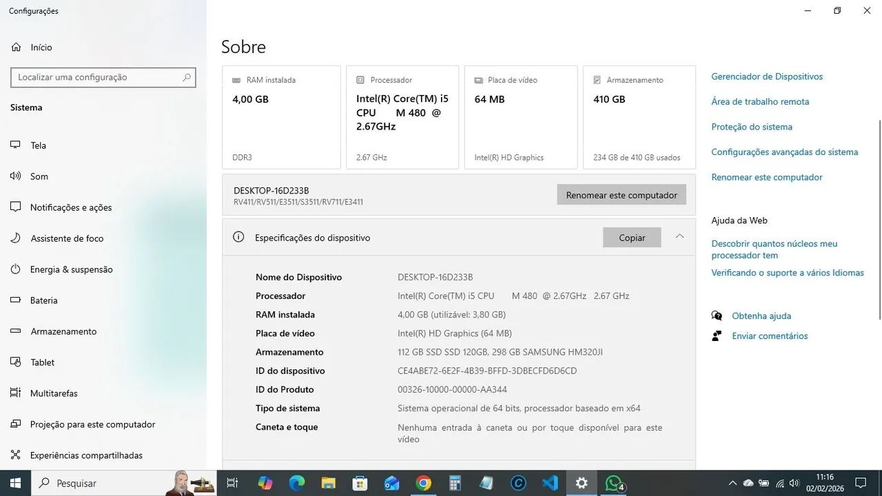Select the Placa de vídeo card
882x496 pixels.
click(x=521, y=117)
